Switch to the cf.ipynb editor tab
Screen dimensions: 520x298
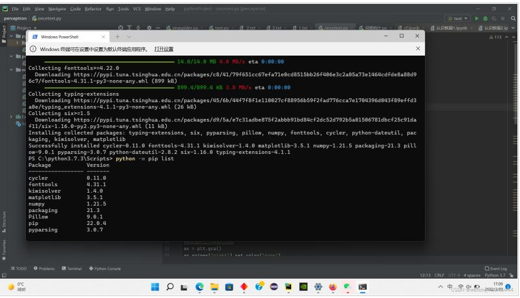pyautogui.click(x=409, y=28)
